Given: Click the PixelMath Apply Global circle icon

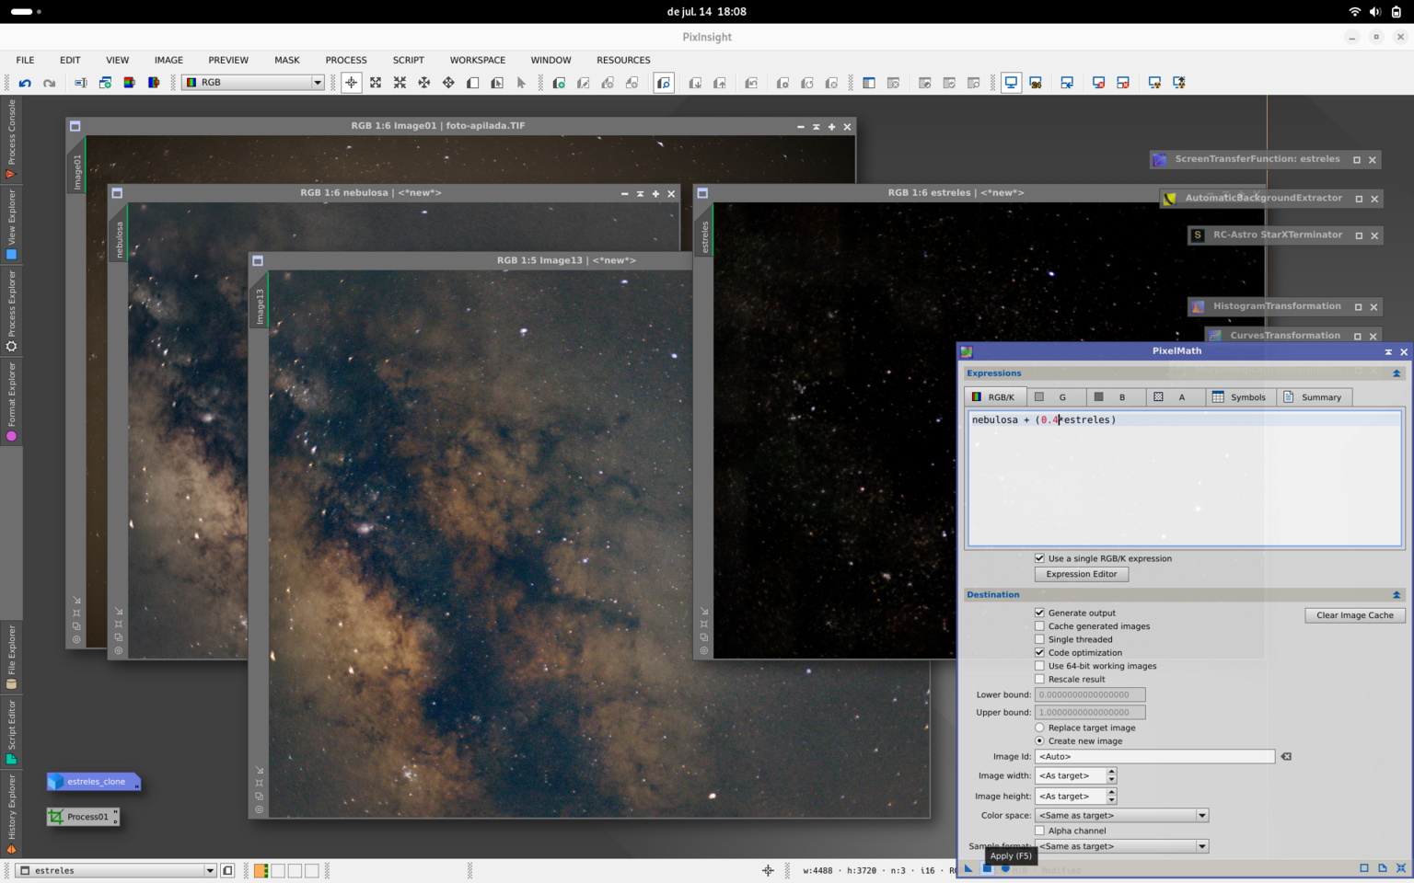Looking at the screenshot, I should 1005,868.
